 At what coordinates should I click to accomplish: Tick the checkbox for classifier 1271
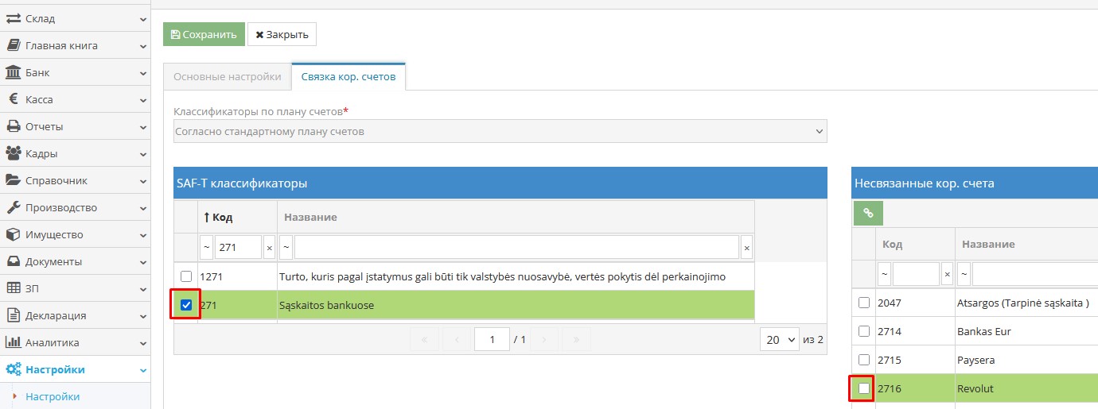click(186, 276)
